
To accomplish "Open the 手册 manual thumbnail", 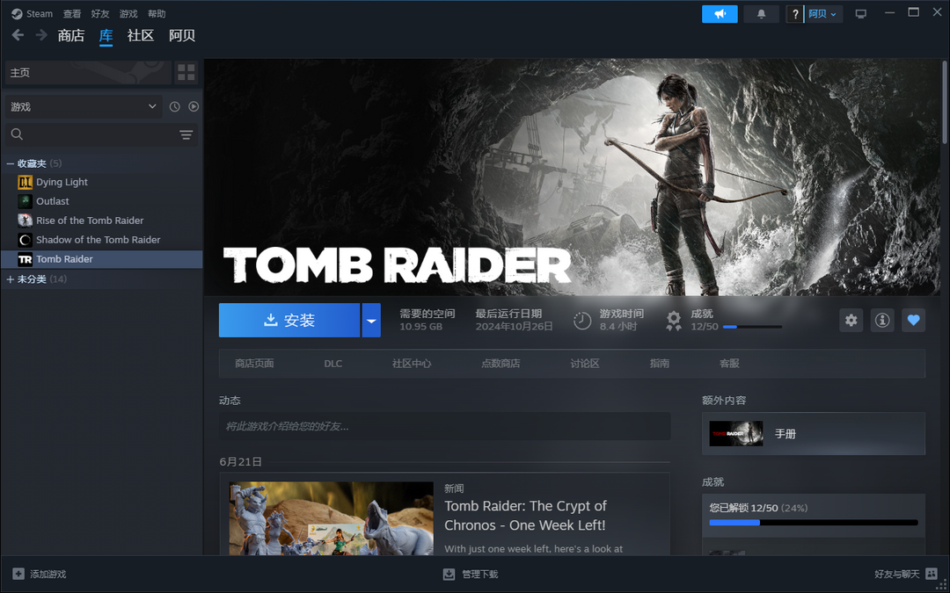I will (x=736, y=434).
